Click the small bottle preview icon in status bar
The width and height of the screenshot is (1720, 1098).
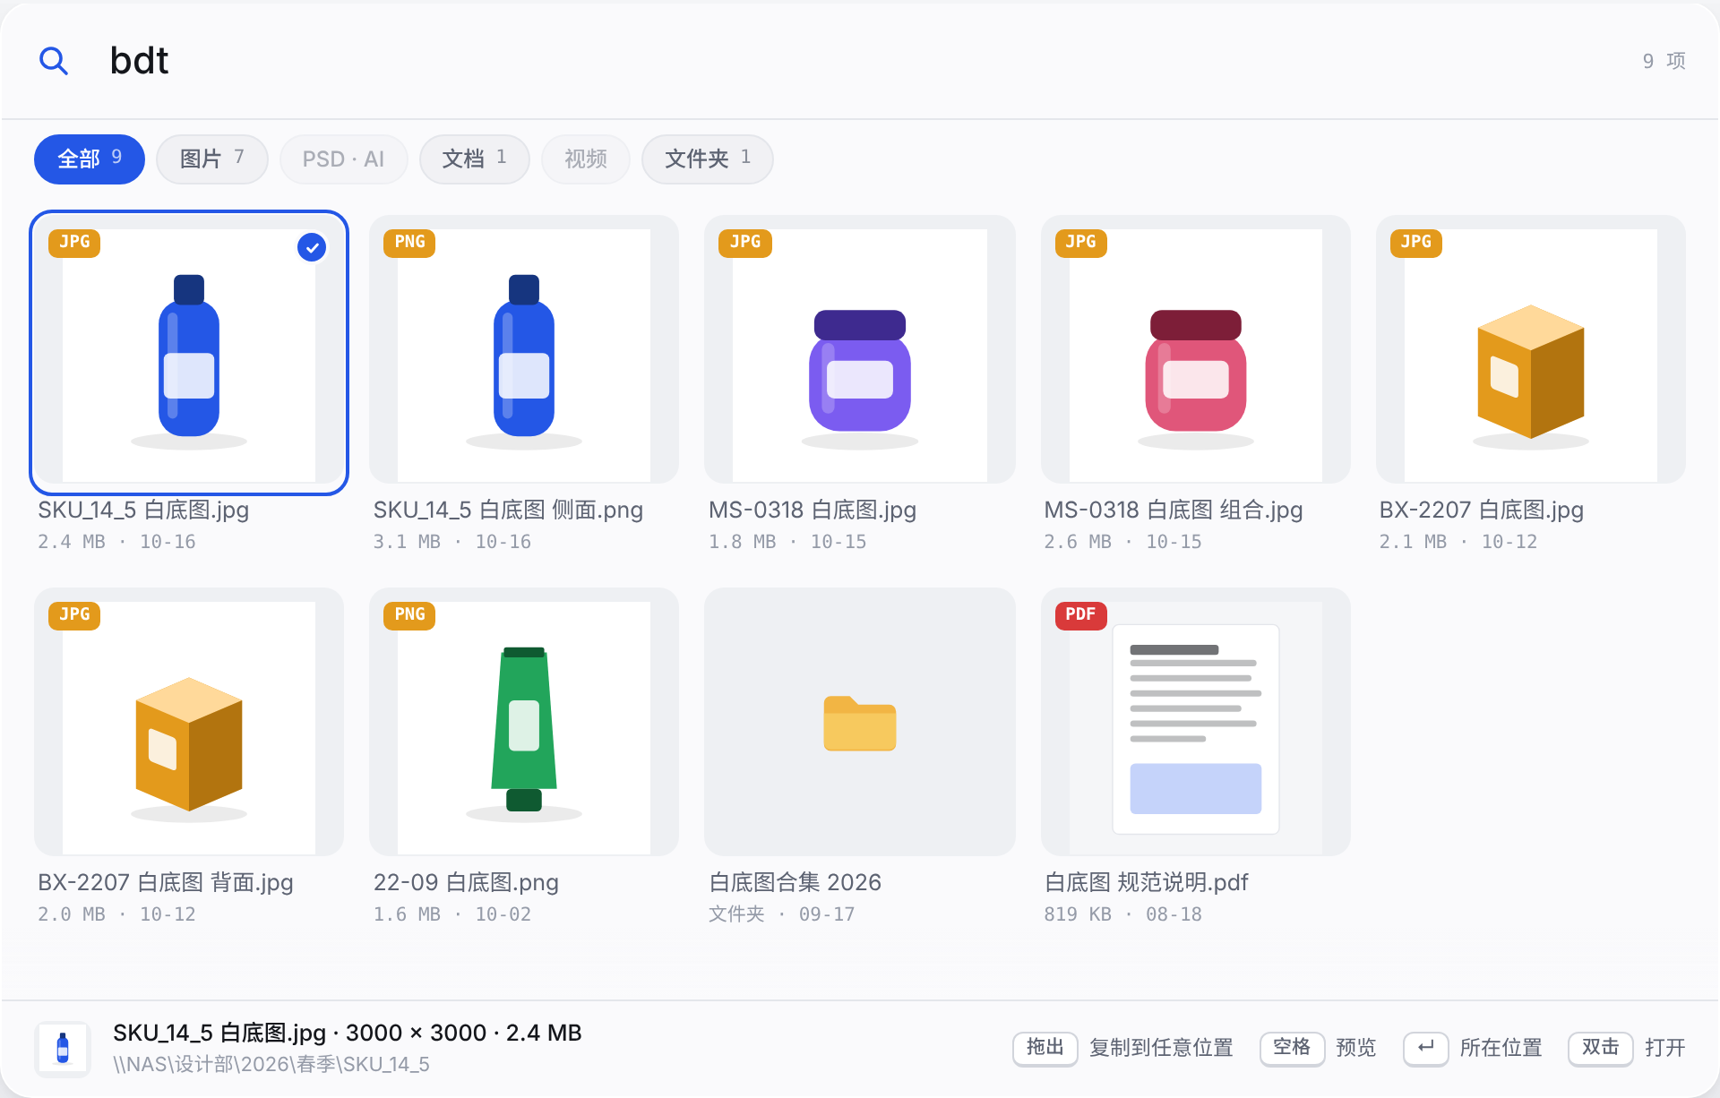[63, 1048]
